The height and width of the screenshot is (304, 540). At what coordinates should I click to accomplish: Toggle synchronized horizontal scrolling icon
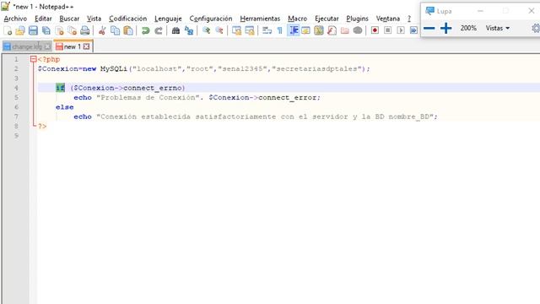[250, 30]
